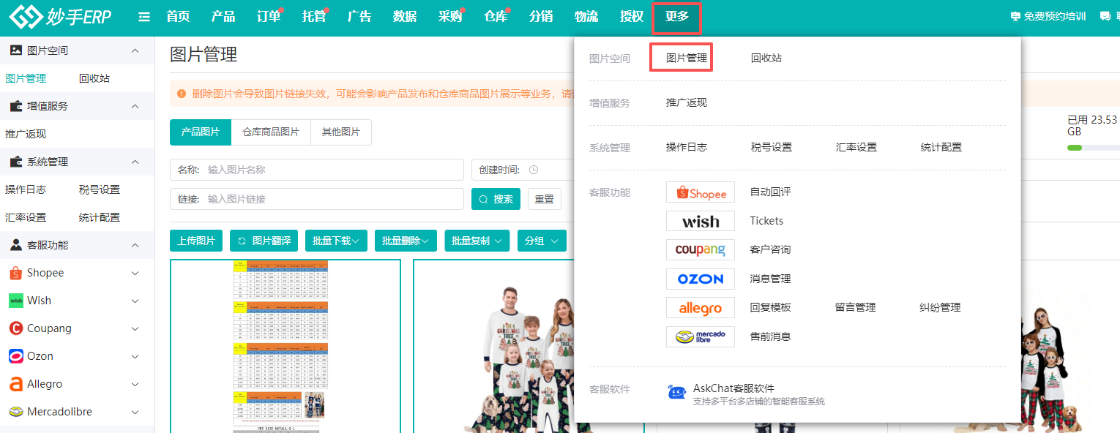The image size is (1120, 433).
Task: Click the clock icon in 创建时间 field
Action: 534,170
